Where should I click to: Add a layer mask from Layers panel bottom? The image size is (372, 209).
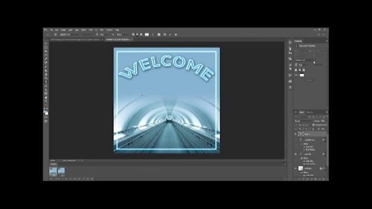(307, 179)
